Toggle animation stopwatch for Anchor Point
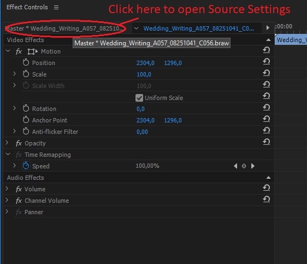Screen dimensions: 307x264 coord(26,120)
